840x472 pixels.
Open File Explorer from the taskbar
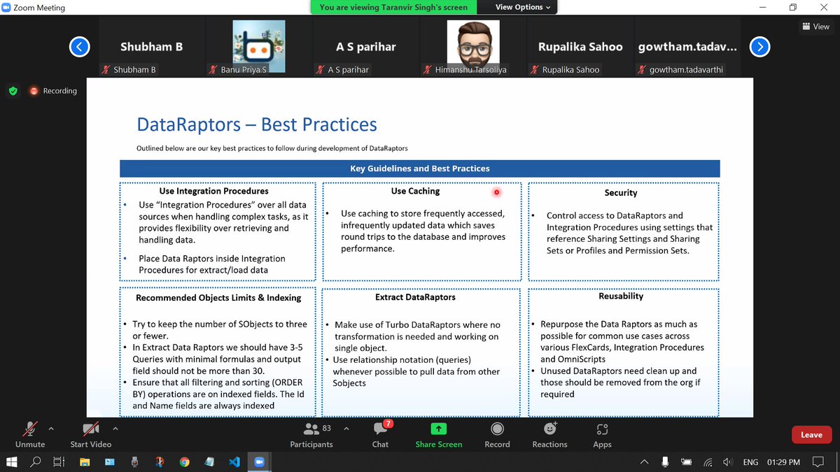coord(85,462)
